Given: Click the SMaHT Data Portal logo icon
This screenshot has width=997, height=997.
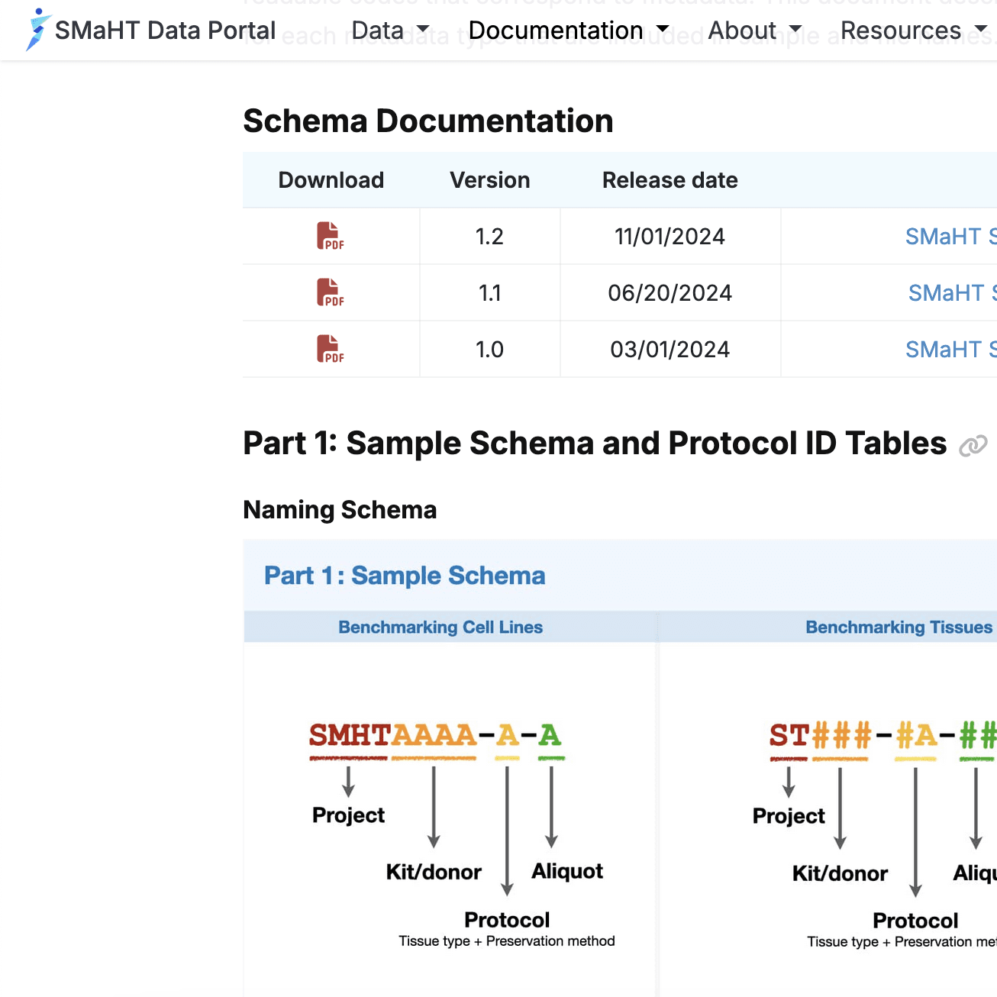Looking at the screenshot, I should click(37, 30).
